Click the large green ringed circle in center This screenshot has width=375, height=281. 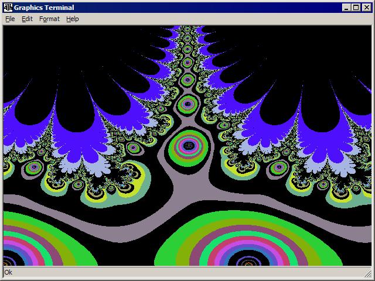pyautogui.click(x=187, y=146)
